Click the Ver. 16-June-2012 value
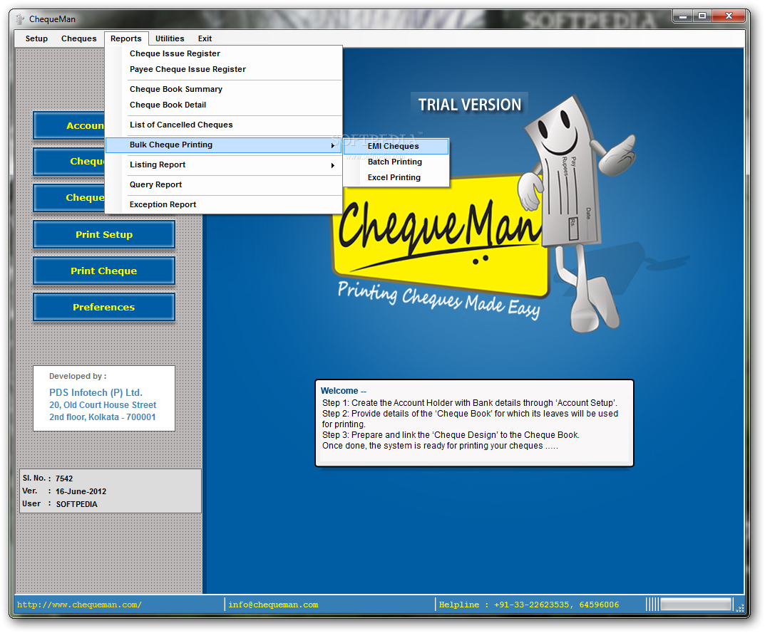The width and height of the screenshot is (765, 633). (x=81, y=491)
